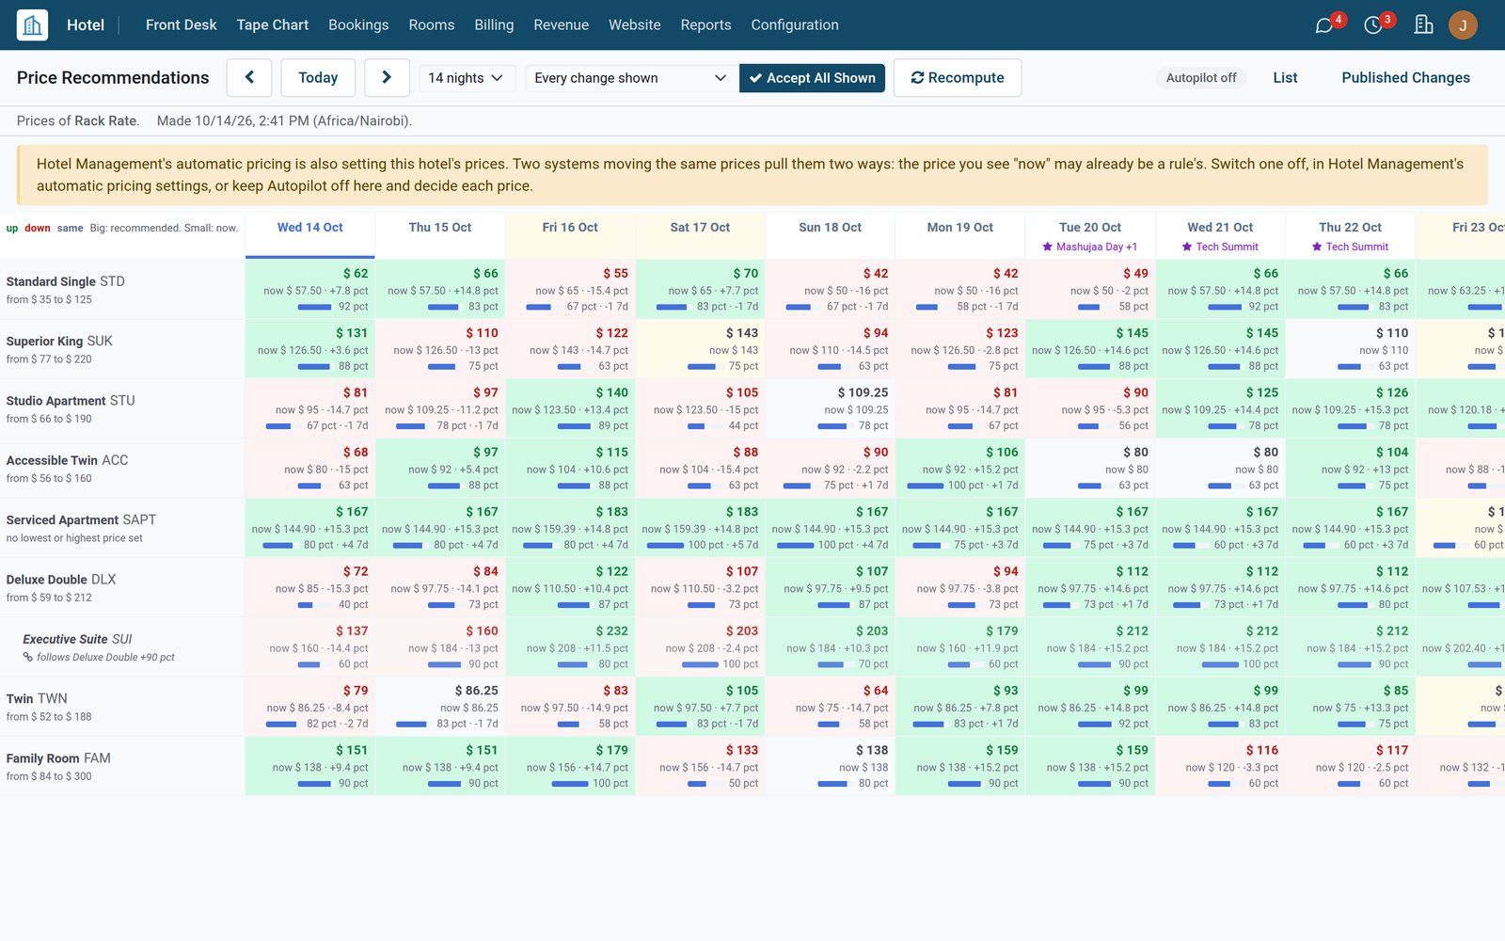1505x941 pixels.
Task: Go to previous dates with left chevron
Action: click(x=249, y=77)
